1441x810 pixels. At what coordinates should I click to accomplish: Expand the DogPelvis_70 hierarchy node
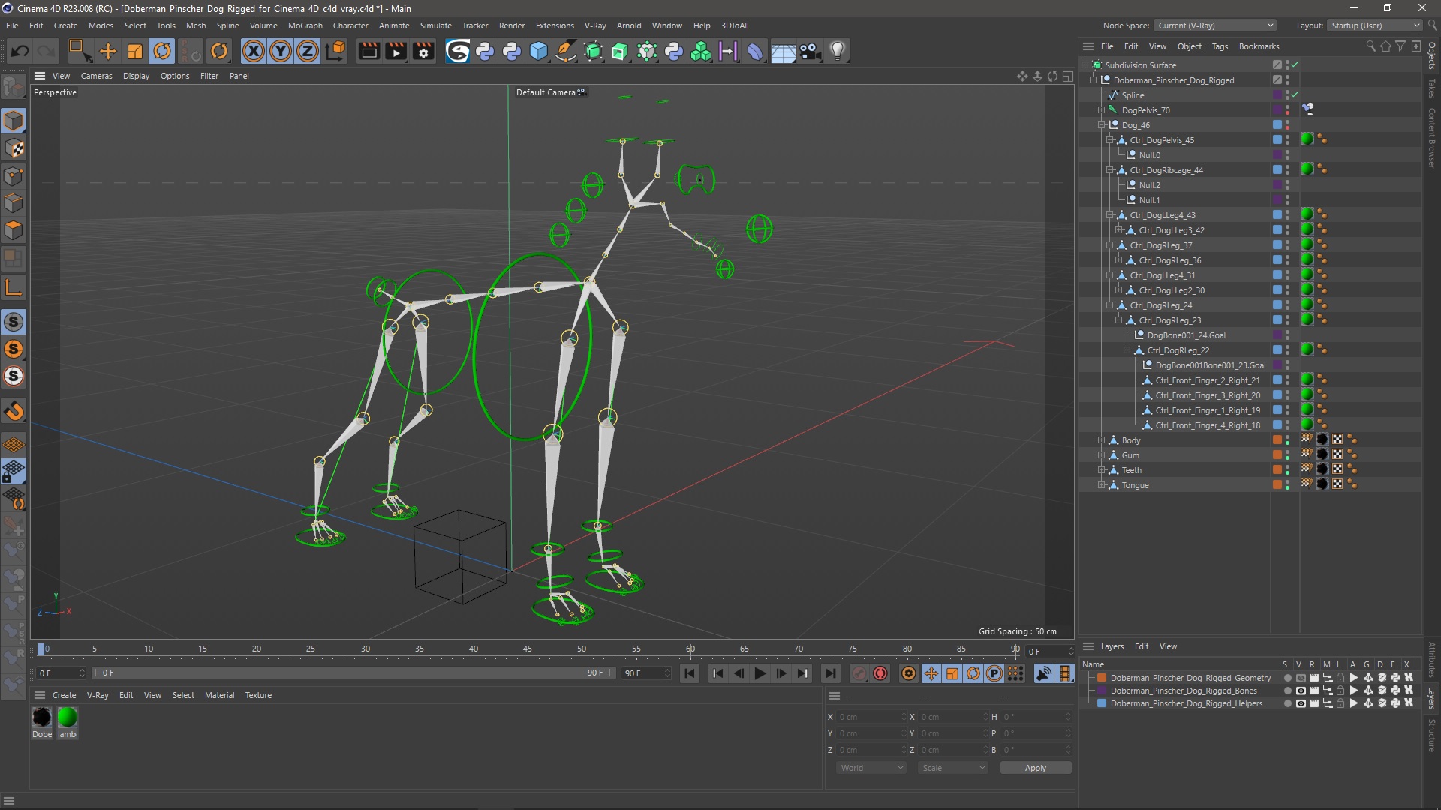1100,109
